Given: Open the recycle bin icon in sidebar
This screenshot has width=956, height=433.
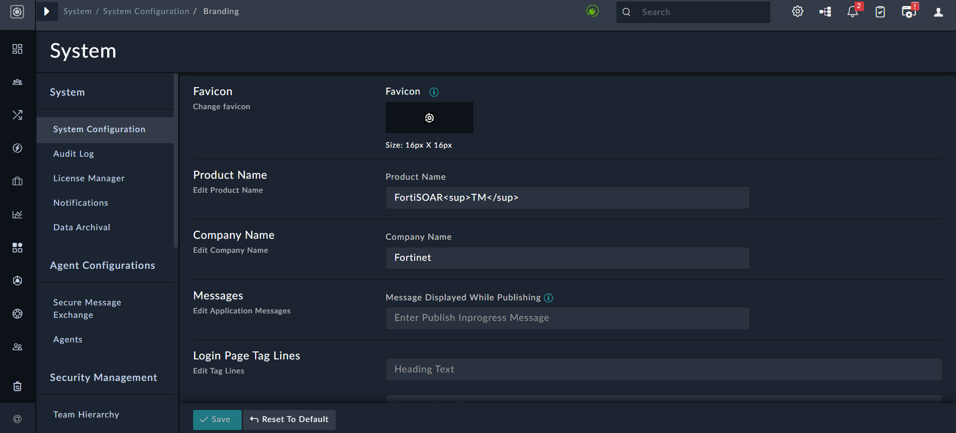Looking at the screenshot, I should [18, 386].
